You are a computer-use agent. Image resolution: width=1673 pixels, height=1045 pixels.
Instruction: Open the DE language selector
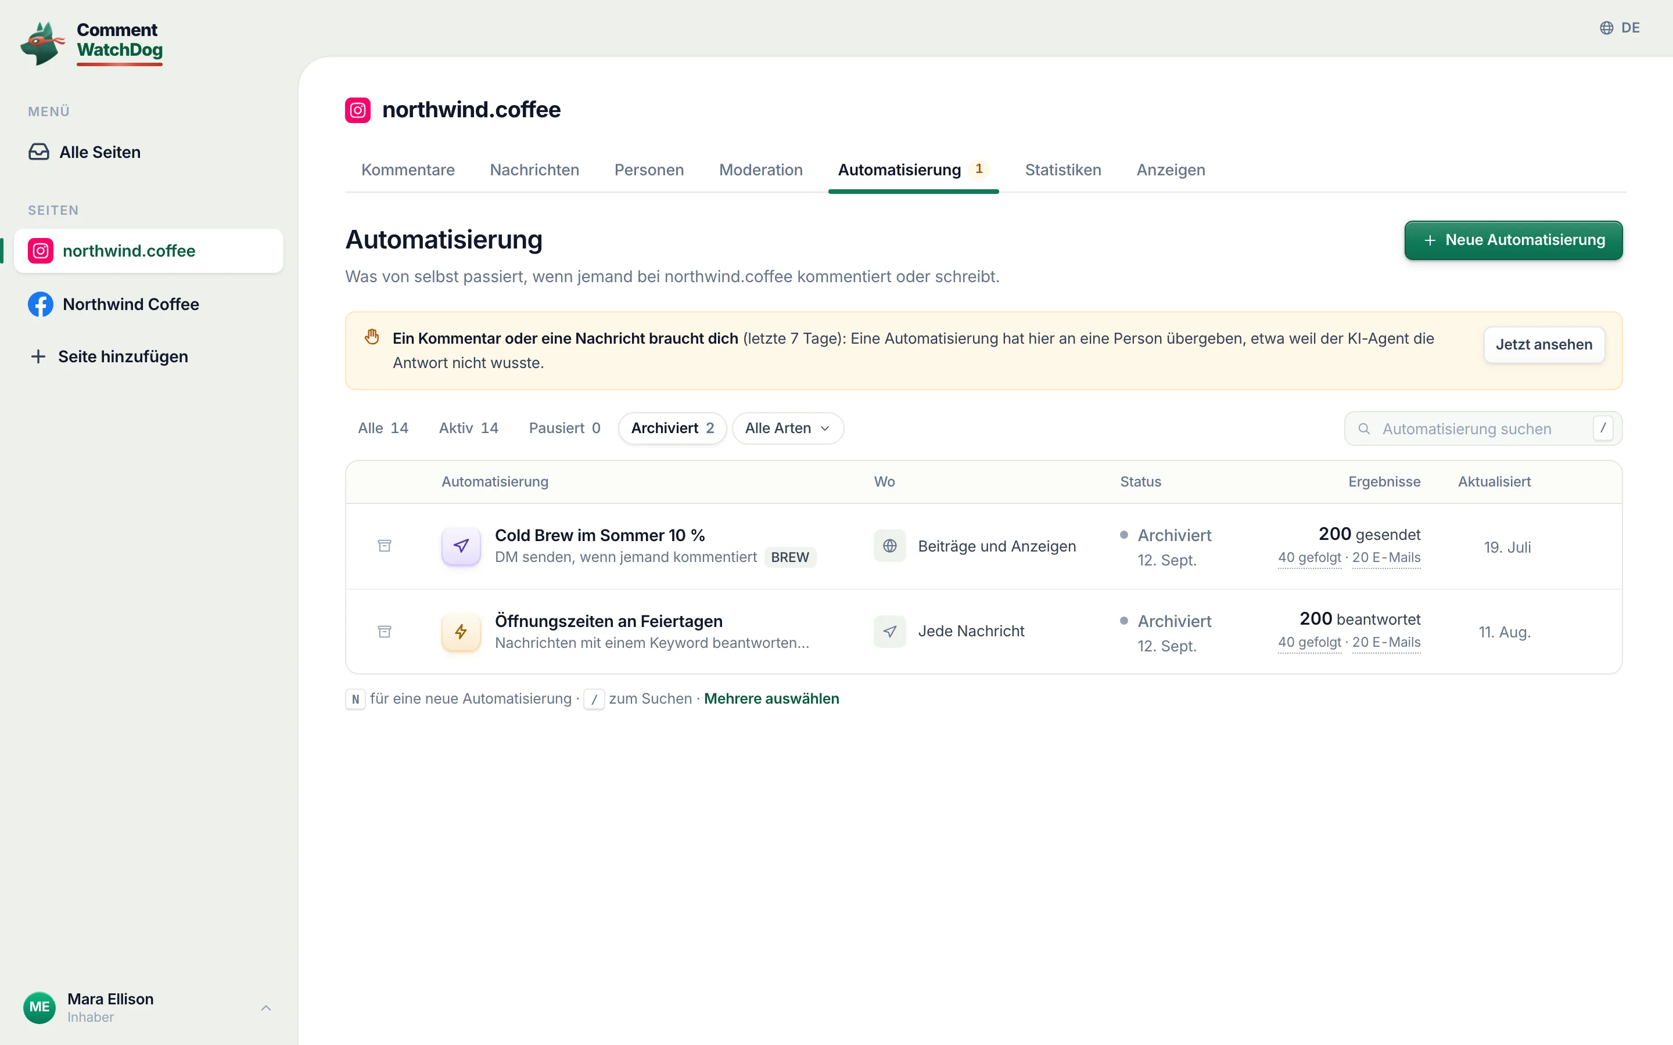tap(1620, 28)
